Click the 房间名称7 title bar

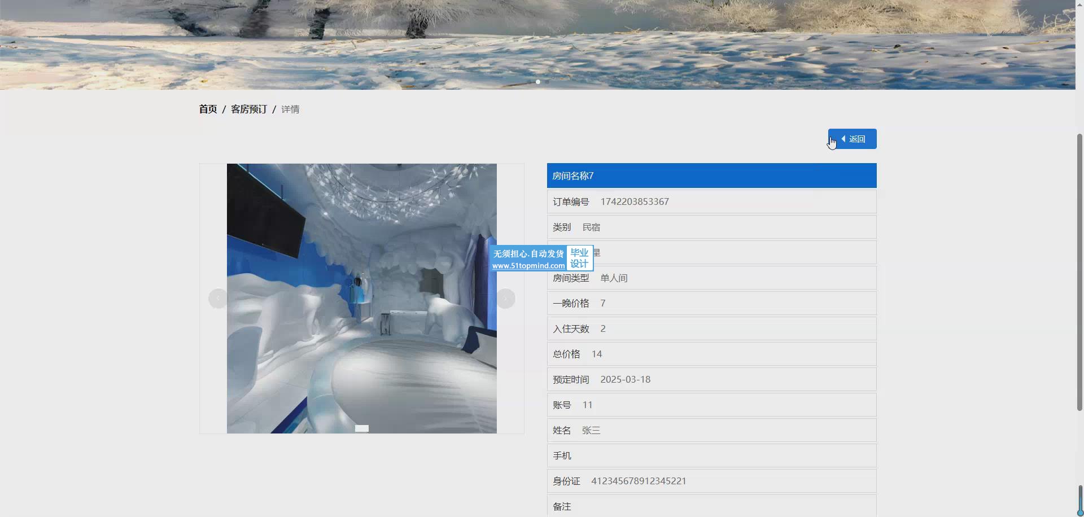click(x=711, y=176)
